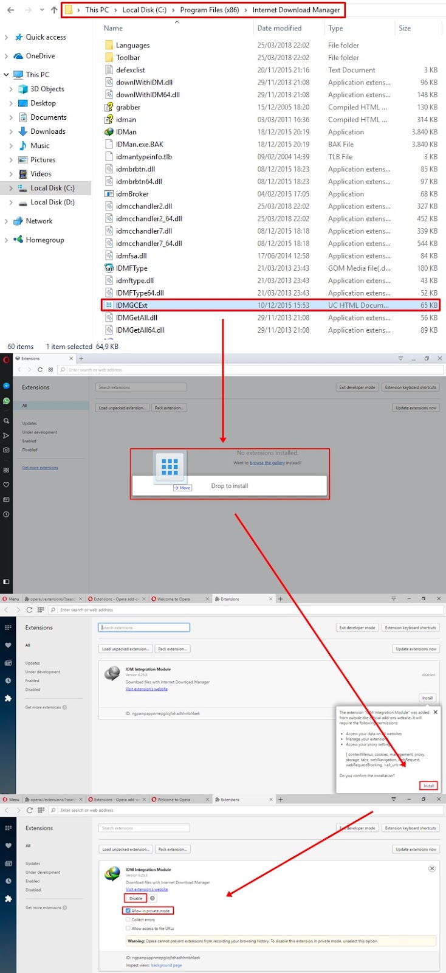Image resolution: width=446 pixels, height=973 pixels.
Task: Close the install confirmation popup
Action: pyautogui.click(x=436, y=712)
